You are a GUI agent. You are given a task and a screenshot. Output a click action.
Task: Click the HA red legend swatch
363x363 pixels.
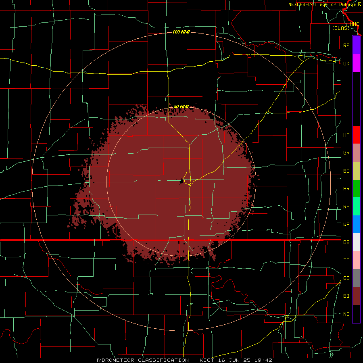pos(356,135)
